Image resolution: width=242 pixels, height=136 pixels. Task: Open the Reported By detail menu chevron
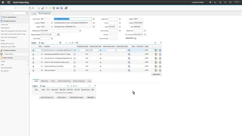[x=80, y=31]
